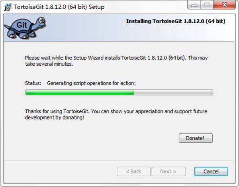Click the greyed-out maximize button
The image size is (239, 187).
(207, 5)
